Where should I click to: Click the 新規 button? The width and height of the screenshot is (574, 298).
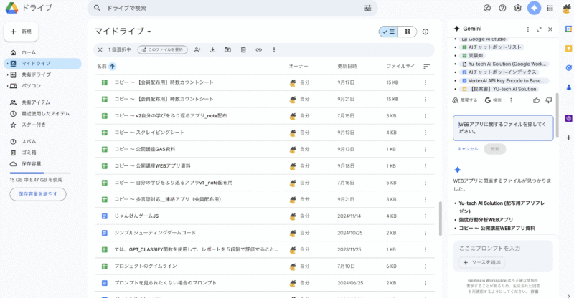pyautogui.click(x=21, y=32)
